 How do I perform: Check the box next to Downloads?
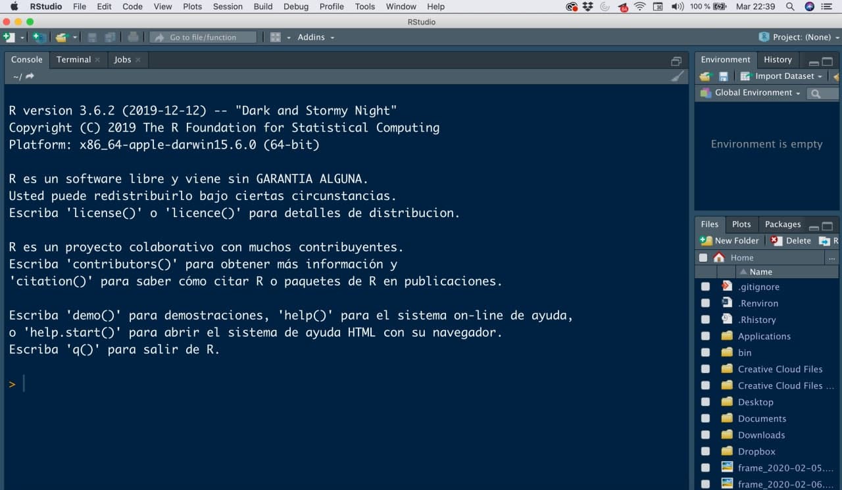[705, 435]
